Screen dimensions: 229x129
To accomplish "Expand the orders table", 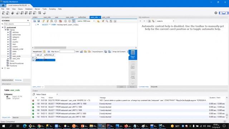I will coord(8,47).
